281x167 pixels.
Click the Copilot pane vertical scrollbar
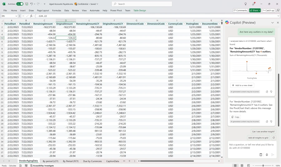279,100
